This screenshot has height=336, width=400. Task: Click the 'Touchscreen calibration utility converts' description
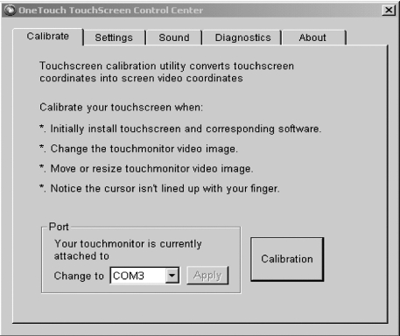(x=166, y=72)
